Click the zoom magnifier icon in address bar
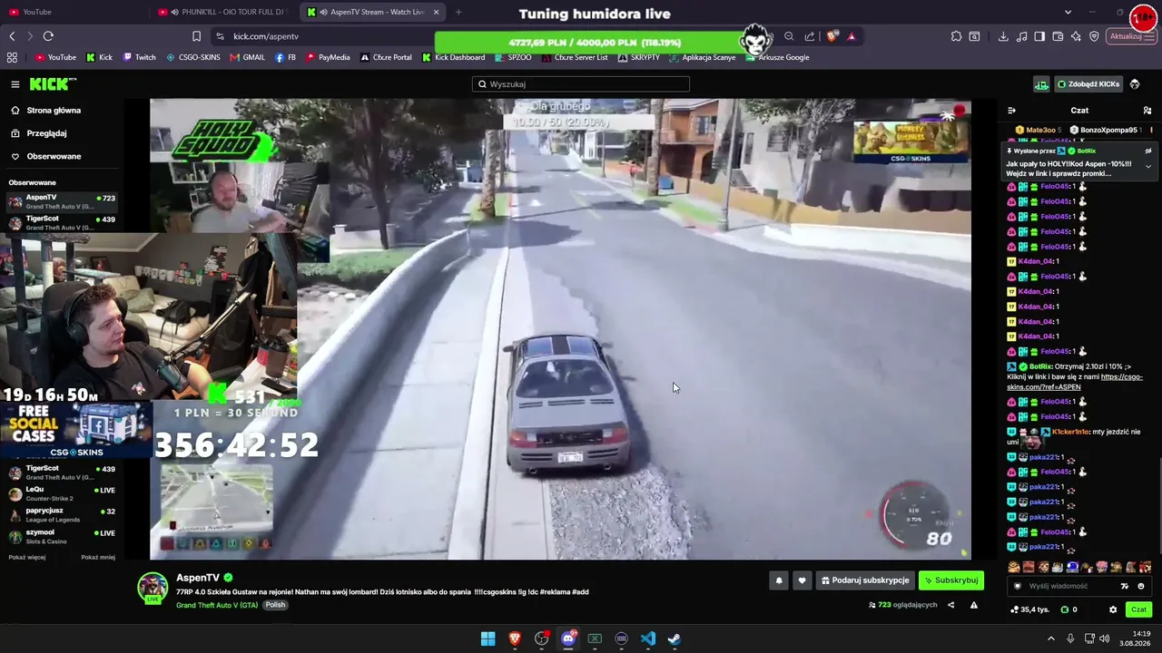This screenshot has width=1162, height=653. (x=789, y=36)
